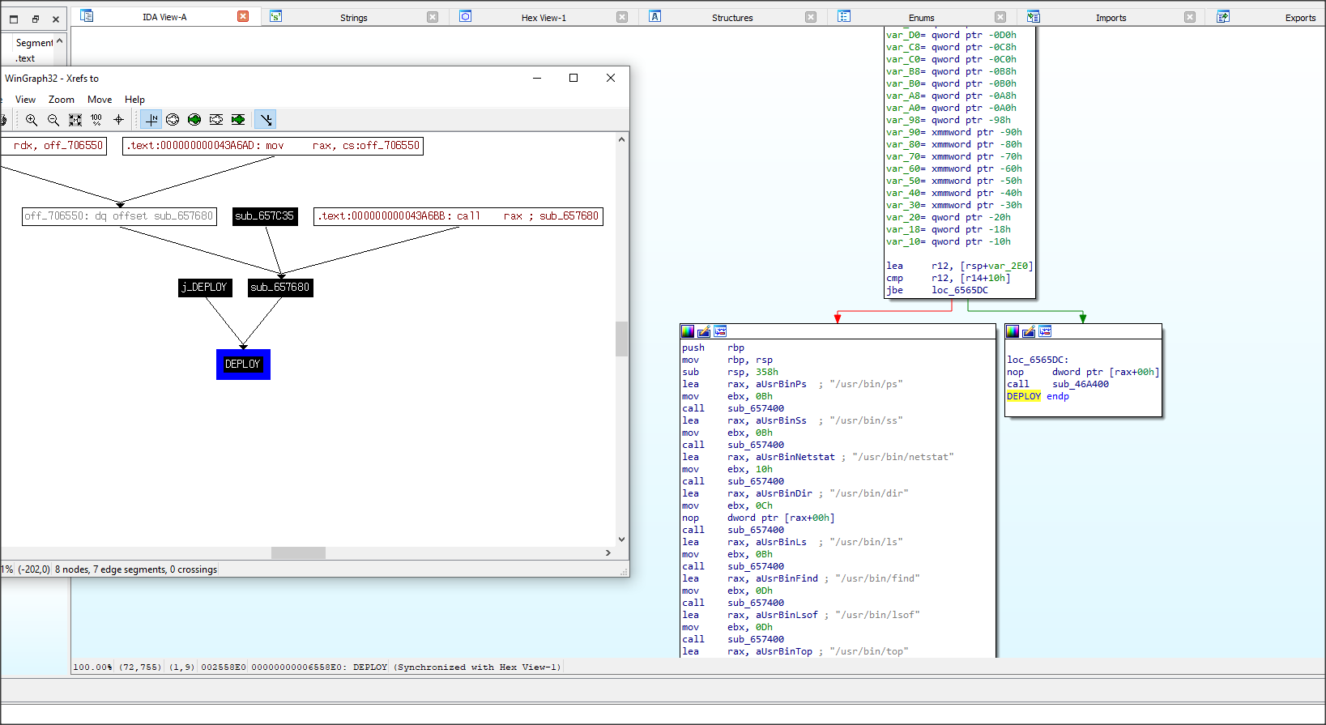Click the crosshair position icon
1326x725 pixels.
pos(118,120)
